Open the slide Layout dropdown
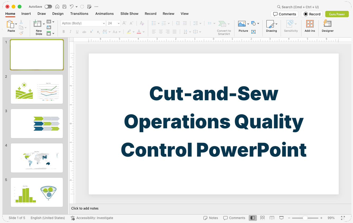Viewport: 353px width, 223px height. (x=50, y=22)
